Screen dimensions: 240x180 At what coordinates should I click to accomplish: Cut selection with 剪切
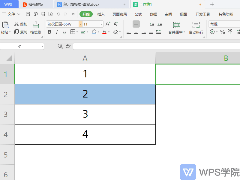(21, 24)
